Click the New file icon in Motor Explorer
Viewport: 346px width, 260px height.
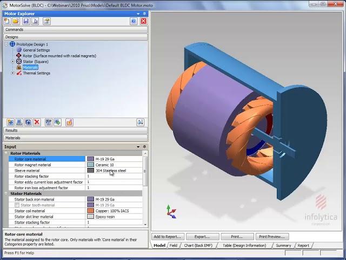8,21
